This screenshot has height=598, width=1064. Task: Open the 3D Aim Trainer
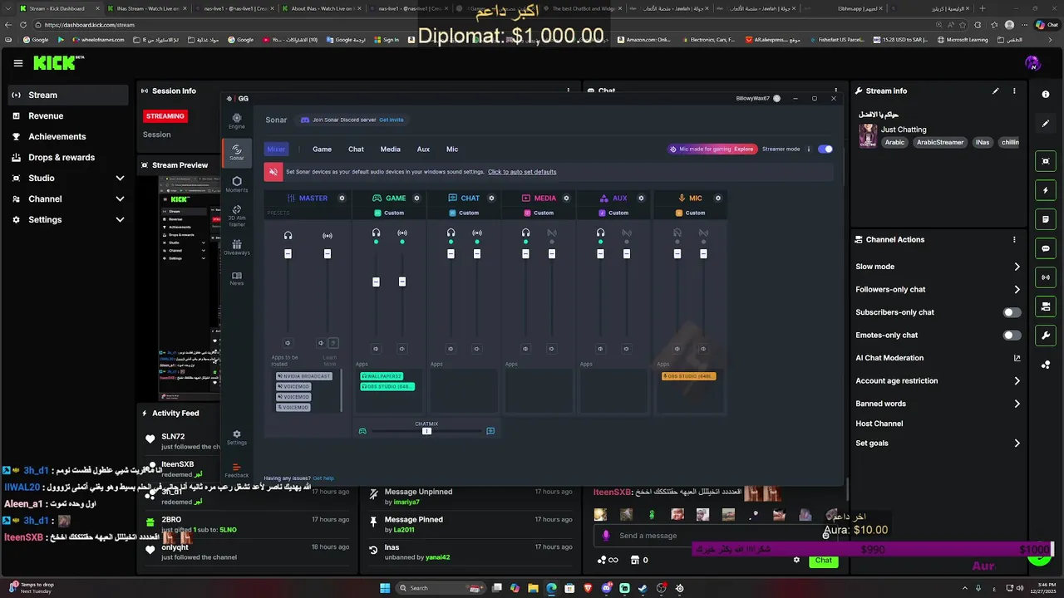237,216
